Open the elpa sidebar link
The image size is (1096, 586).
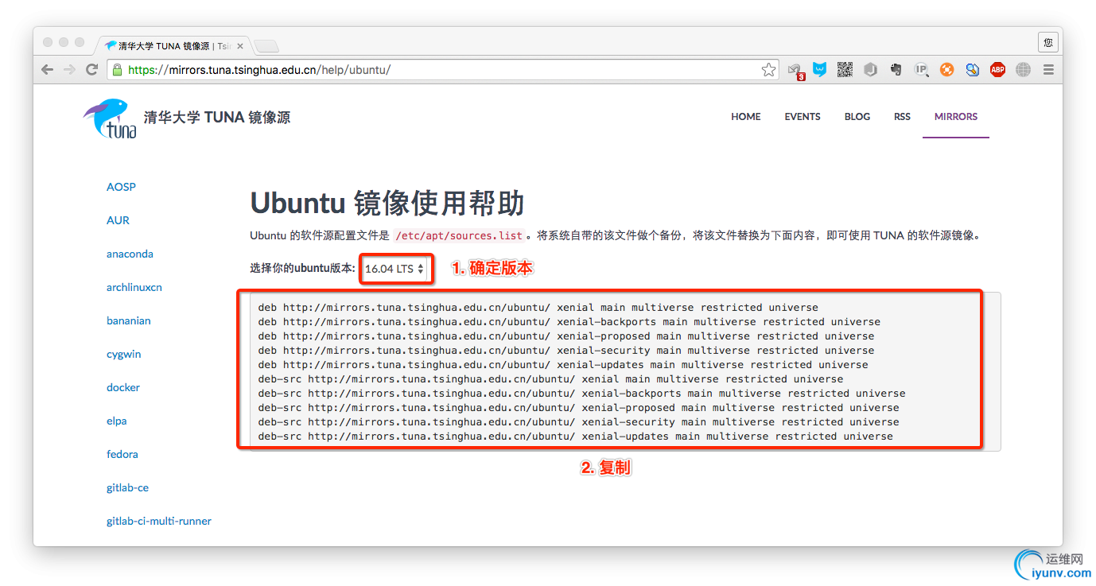(x=117, y=421)
